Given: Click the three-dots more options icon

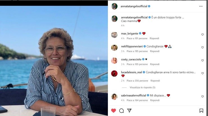Looking at the screenshot, I should (201, 6).
